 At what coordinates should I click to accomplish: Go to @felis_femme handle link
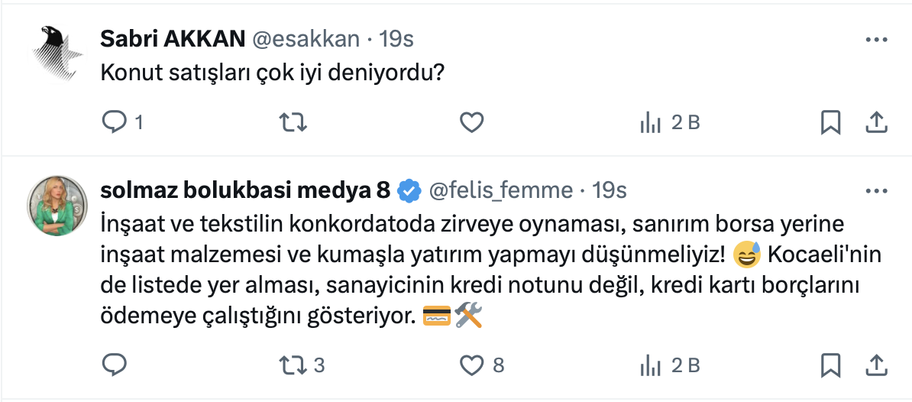[500, 190]
